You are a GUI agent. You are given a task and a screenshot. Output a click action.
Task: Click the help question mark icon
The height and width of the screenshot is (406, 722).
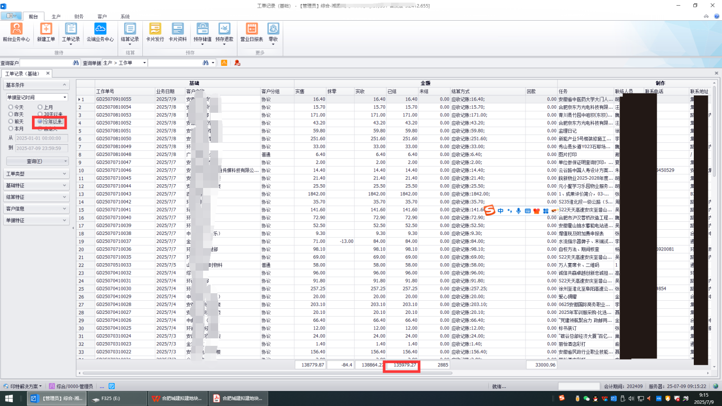click(x=717, y=16)
